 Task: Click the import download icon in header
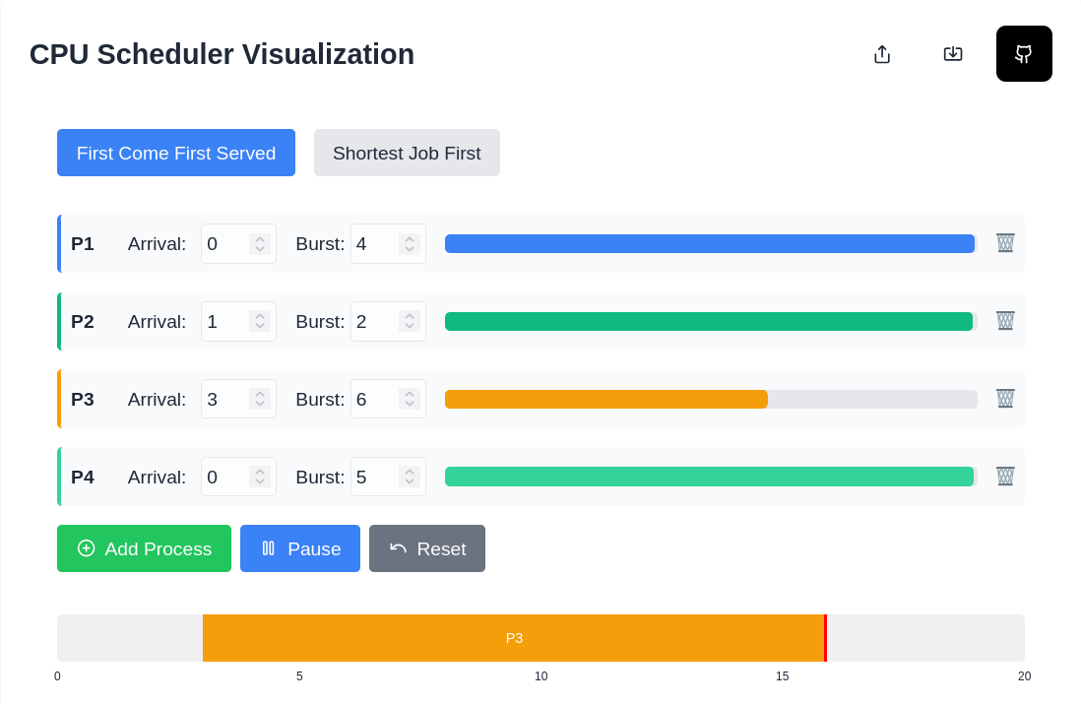pos(953,54)
